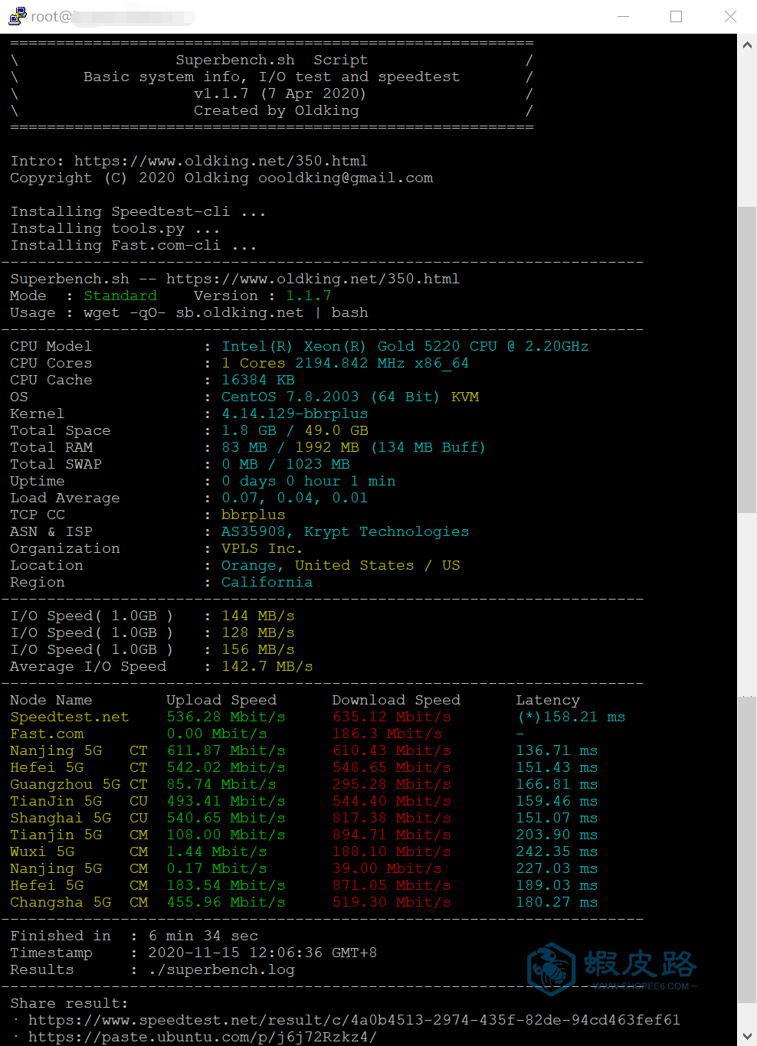This screenshot has height=1046, width=757.
Task: Click the 'Speedtest.net' node name
Action: coord(70,717)
